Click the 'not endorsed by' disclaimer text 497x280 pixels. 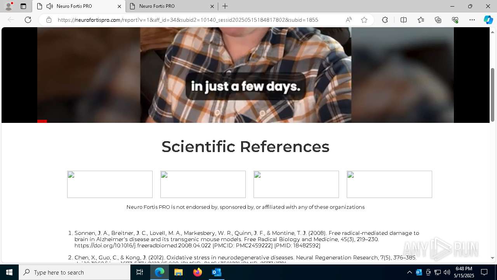tap(245, 207)
